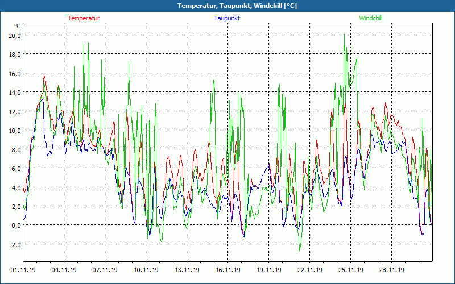The image size is (455, 284).
Task: Click the 07.11.19 date label
Action: point(105,270)
